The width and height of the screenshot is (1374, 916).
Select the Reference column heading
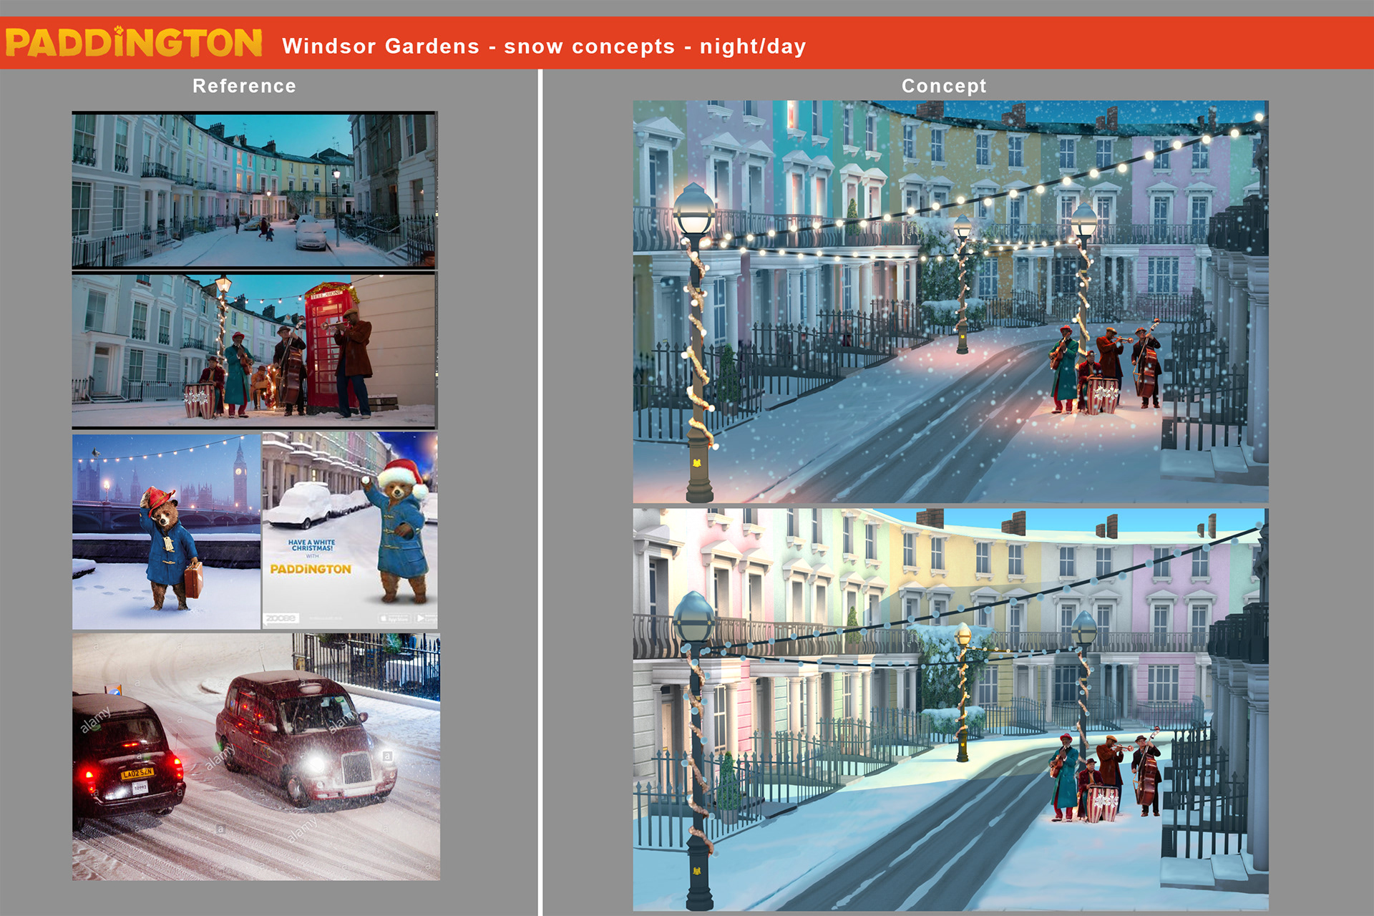(244, 86)
